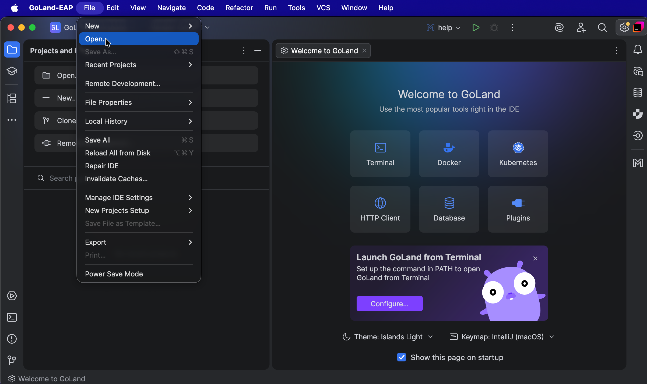Expand the Keymap: IntelliJ (macOS) dropdown
Screen dimensions: 647x384
click(x=551, y=336)
